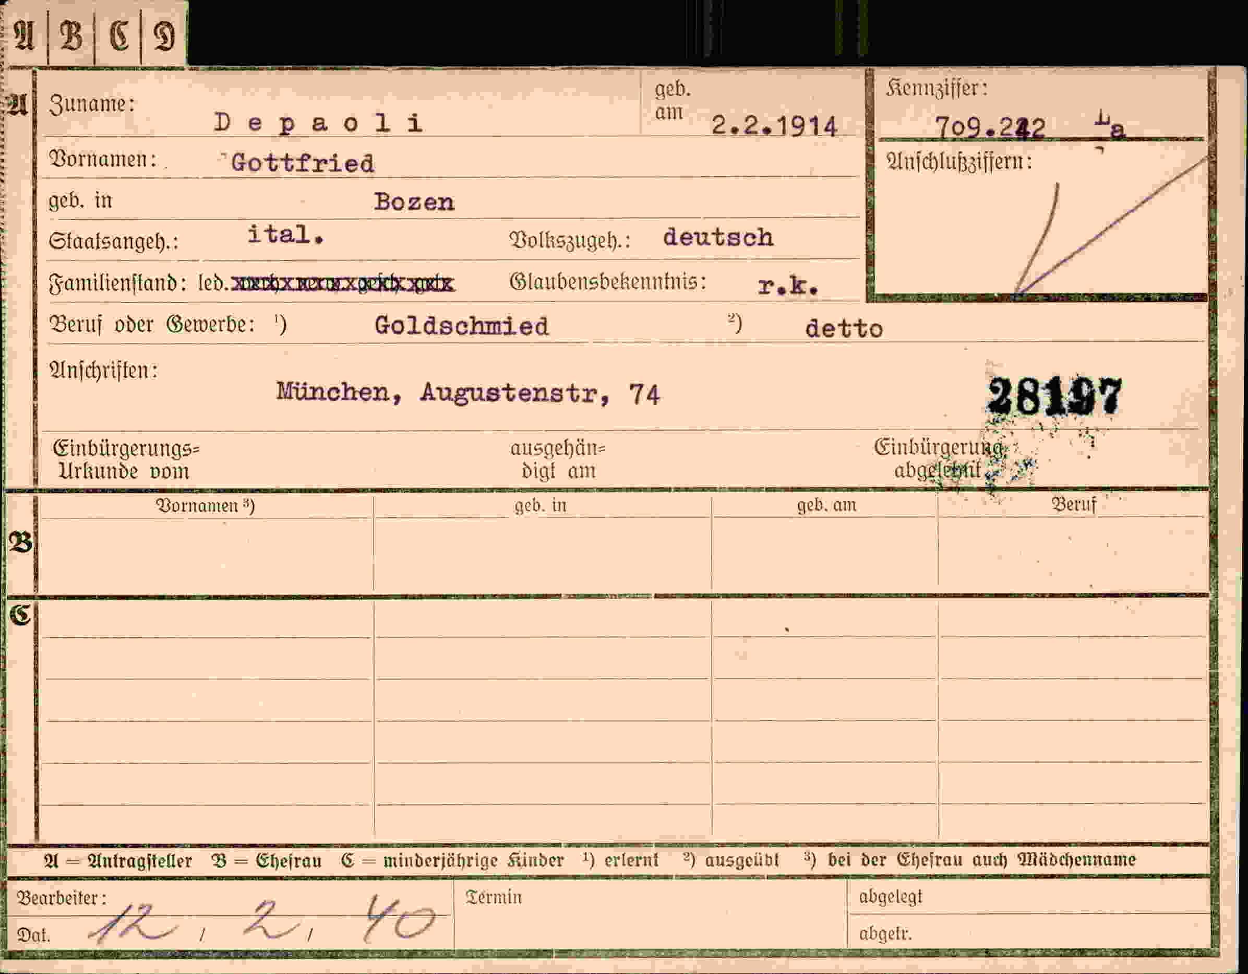This screenshot has height=974, width=1248.
Task: Click the "Anschriften:" label
Action: pyautogui.click(x=104, y=371)
